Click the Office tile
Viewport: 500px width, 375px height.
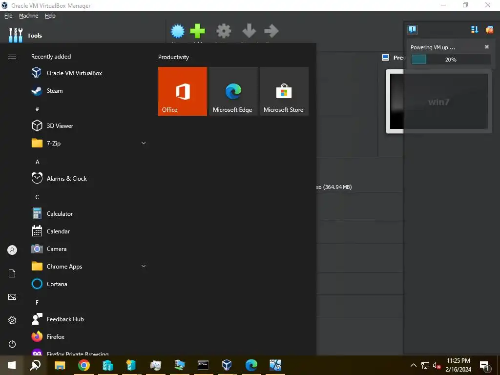point(183,91)
